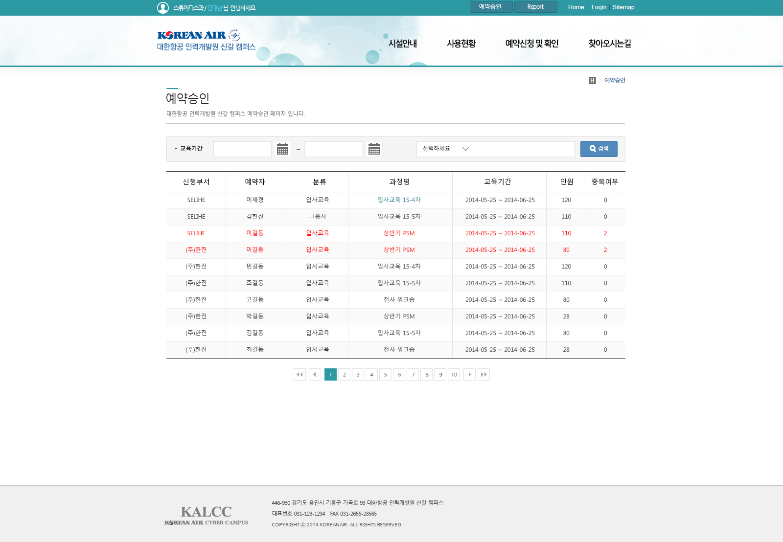Screen dimensions: 783x542
Task: Click the home breadcrumb H icon
Action: coord(592,80)
